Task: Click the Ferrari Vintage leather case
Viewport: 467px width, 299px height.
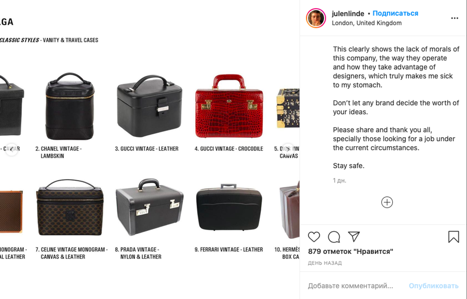Action: (x=229, y=207)
